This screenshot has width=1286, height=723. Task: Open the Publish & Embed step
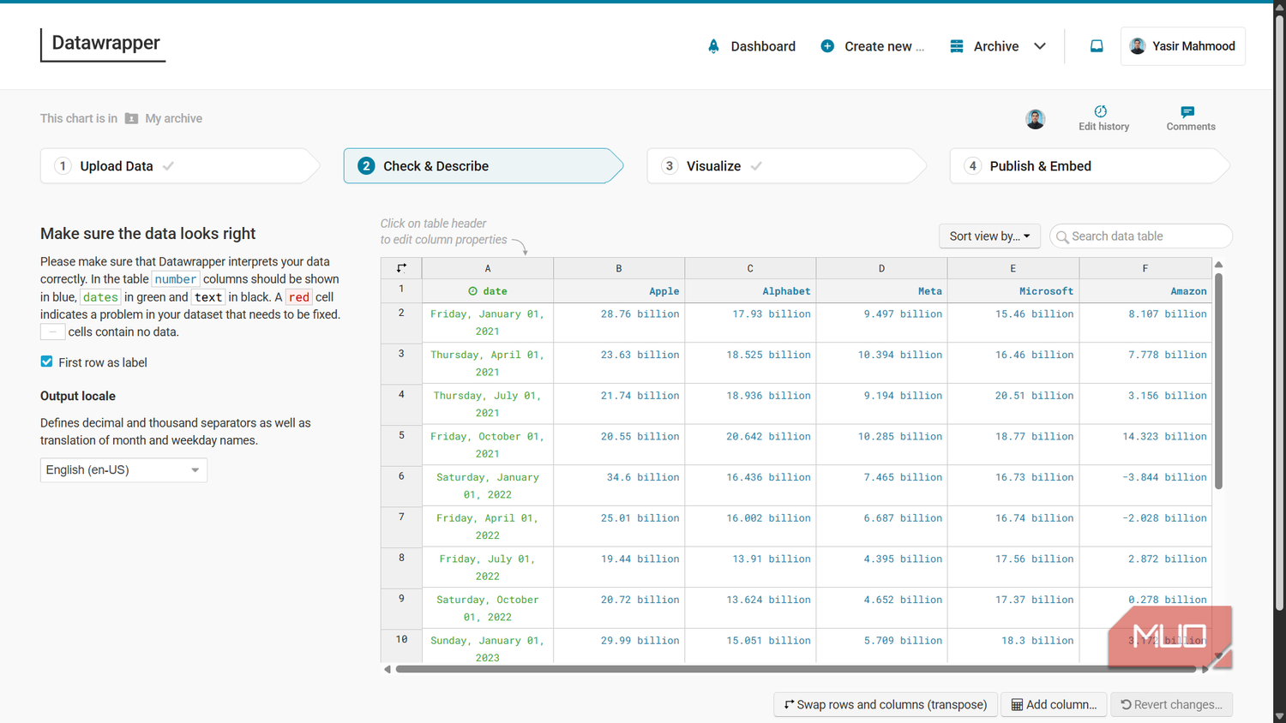click(x=1090, y=166)
